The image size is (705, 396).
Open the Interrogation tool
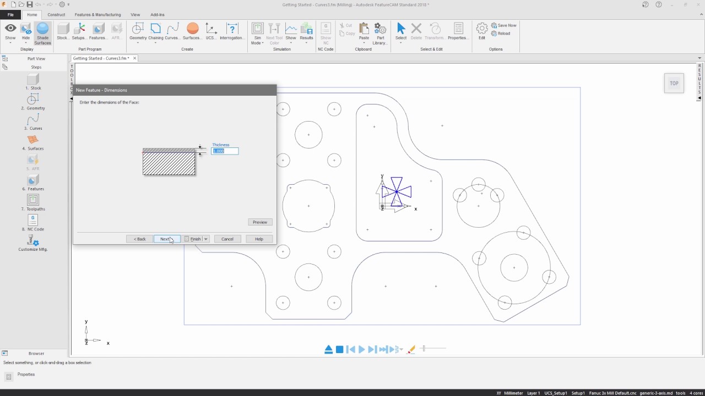click(231, 31)
